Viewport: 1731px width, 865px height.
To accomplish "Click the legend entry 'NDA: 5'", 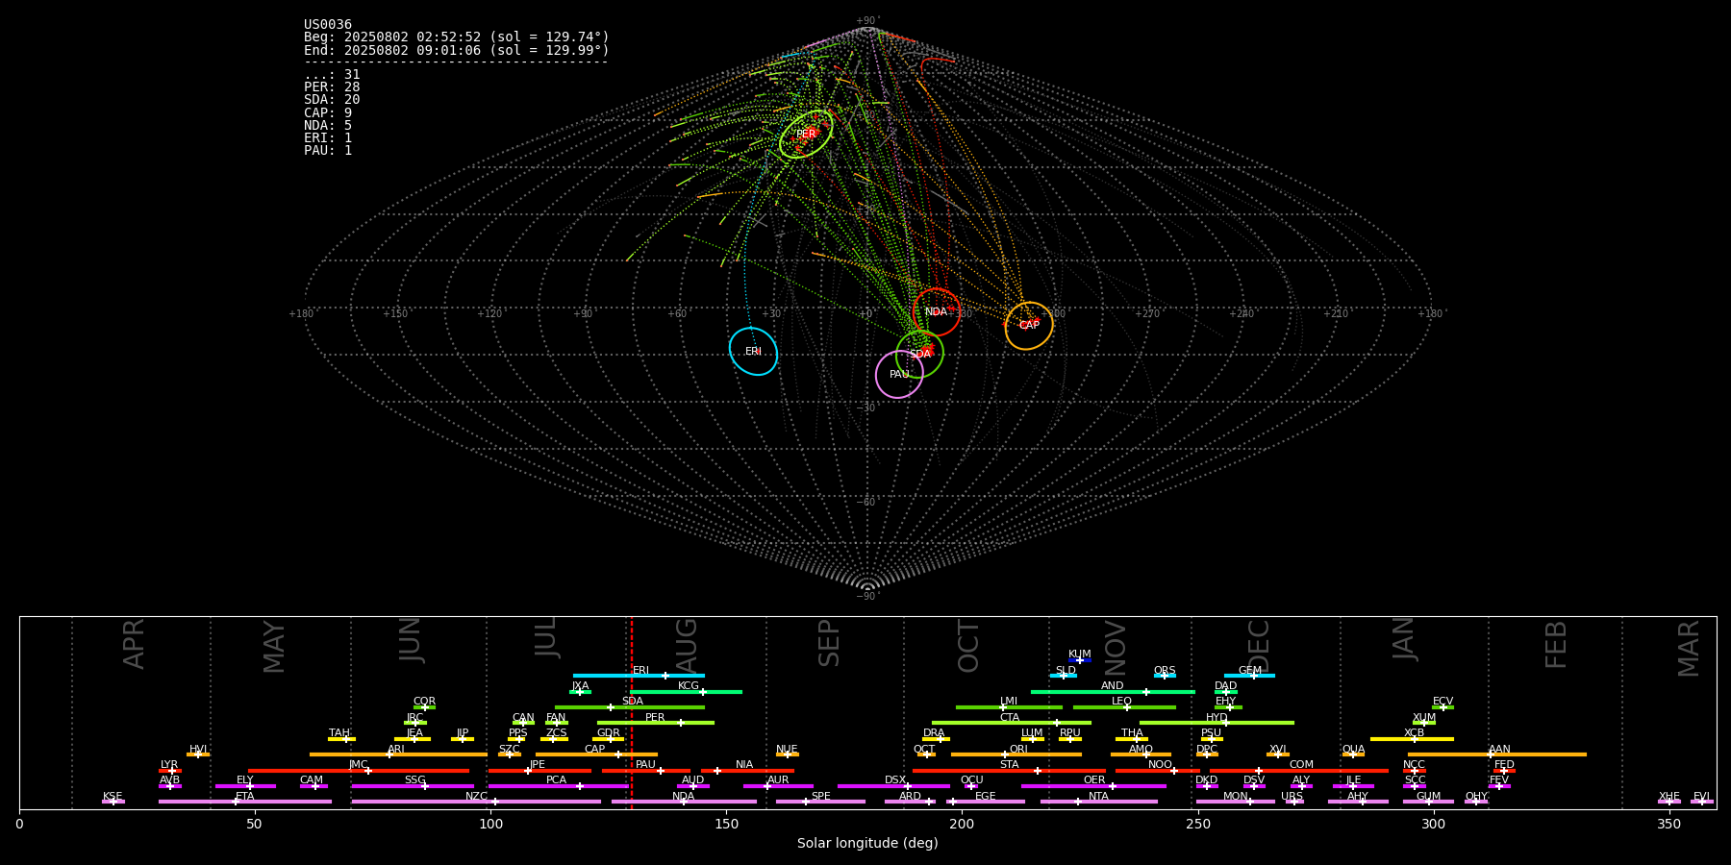I will [328, 126].
